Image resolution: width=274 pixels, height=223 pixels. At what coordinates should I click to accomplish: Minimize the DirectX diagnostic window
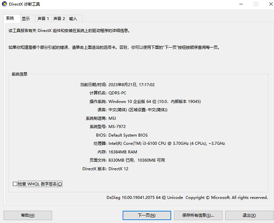point(241,4)
